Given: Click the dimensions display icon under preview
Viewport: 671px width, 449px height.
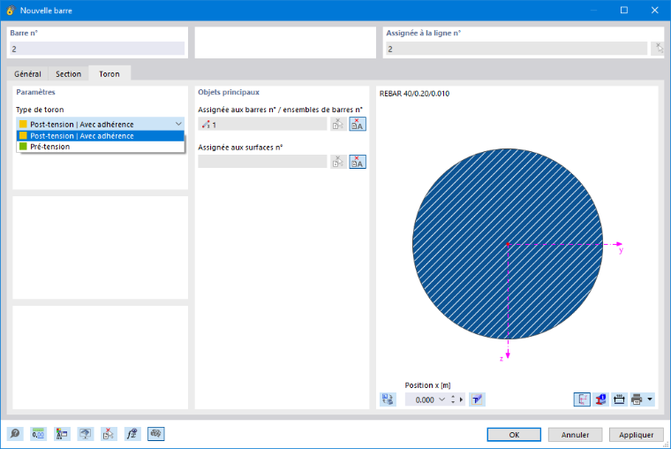Looking at the screenshot, I should click(x=619, y=400).
